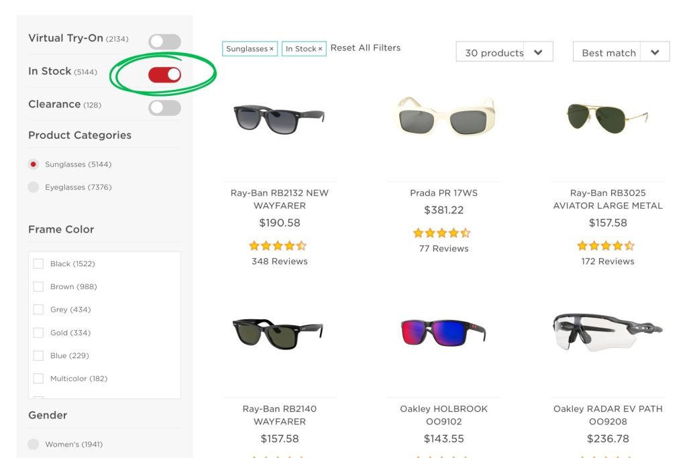The height and width of the screenshot is (458, 687).
Task: Open the Oakley HOLBROOK OO9102 product
Action: [x=443, y=415]
